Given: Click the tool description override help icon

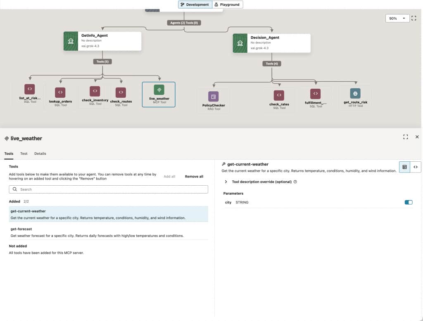Looking at the screenshot, I should pos(295,182).
